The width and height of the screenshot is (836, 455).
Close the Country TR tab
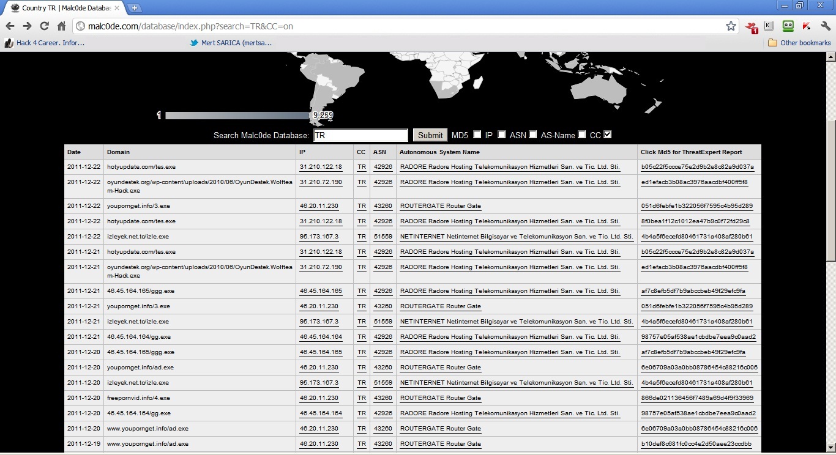coord(117,8)
